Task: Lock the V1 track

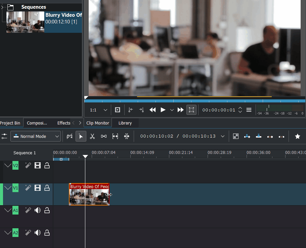Action: pyautogui.click(x=47, y=188)
